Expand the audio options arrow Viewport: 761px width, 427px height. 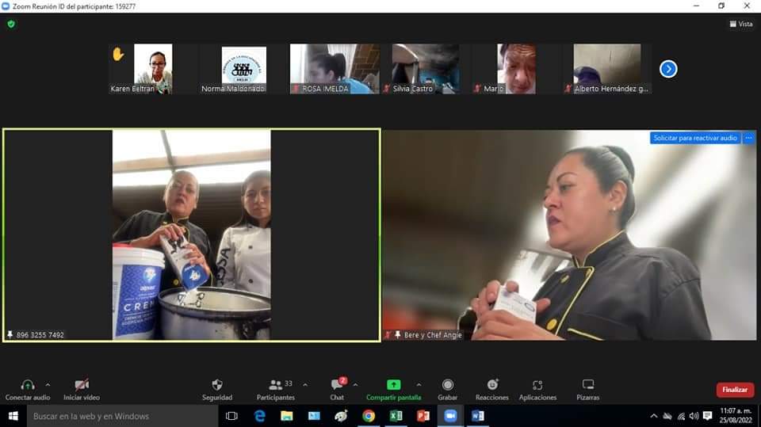[x=48, y=385]
